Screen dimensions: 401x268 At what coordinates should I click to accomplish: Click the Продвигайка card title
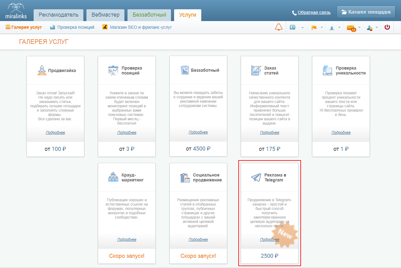click(x=62, y=70)
